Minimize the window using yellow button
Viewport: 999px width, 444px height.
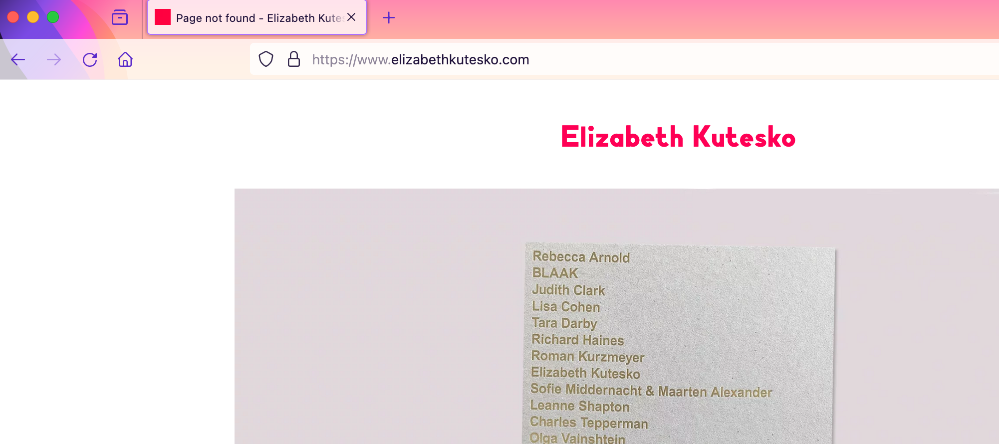point(33,17)
